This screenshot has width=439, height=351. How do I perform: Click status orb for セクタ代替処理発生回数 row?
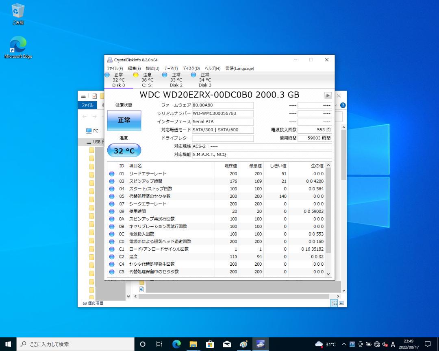tap(112, 264)
